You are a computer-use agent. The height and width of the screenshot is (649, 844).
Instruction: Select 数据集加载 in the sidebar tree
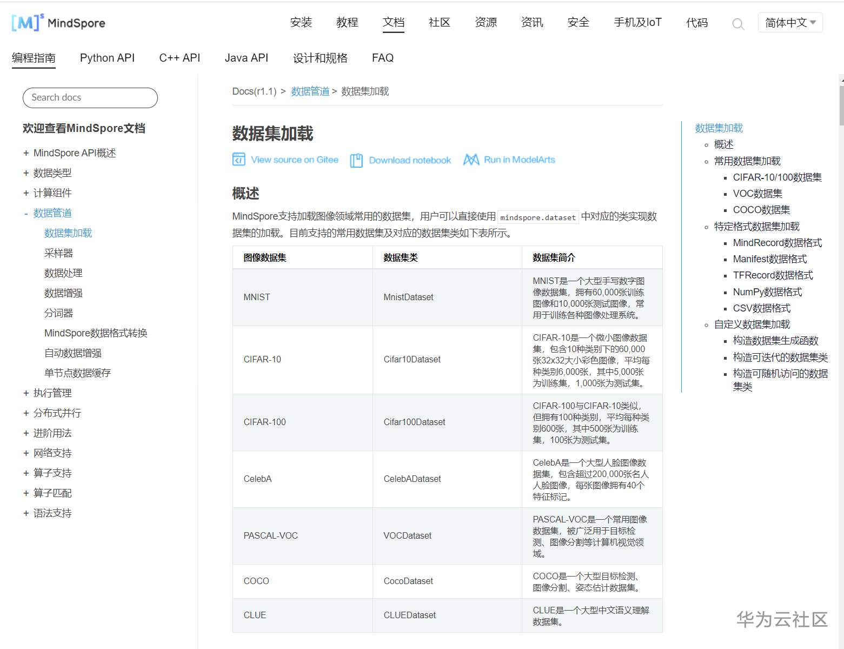[x=68, y=233]
